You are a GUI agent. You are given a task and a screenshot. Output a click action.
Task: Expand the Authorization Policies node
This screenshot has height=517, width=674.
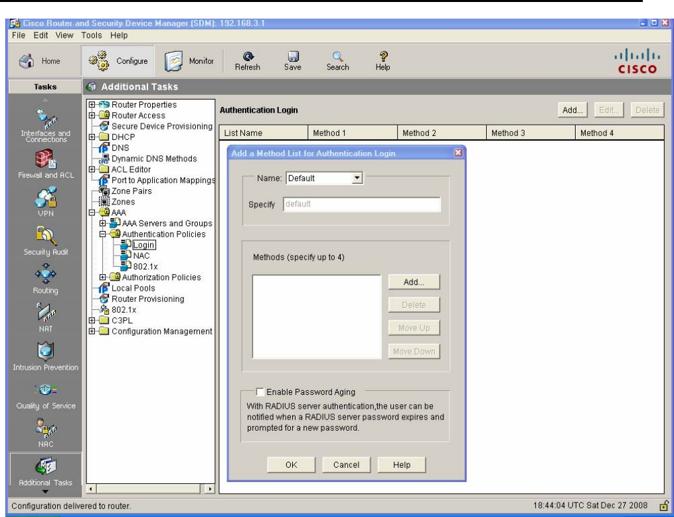(x=102, y=277)
